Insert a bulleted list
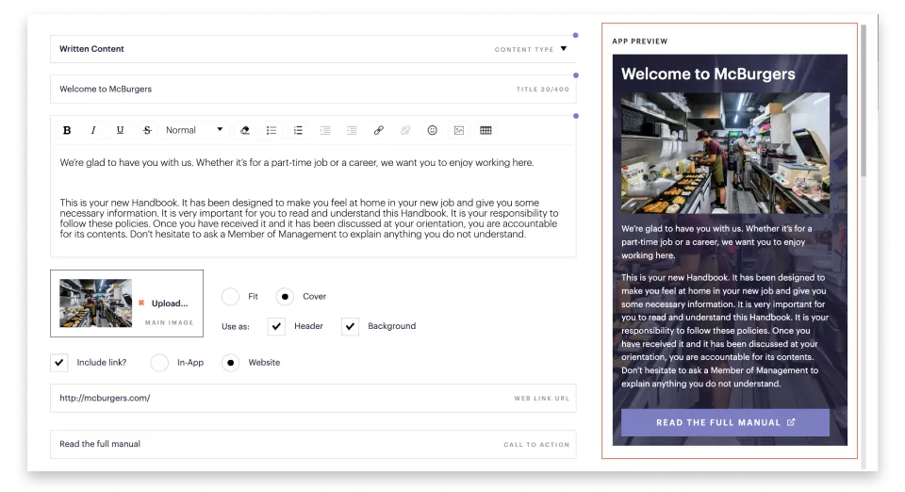The image size is (905, 492). tap(271, 130)
